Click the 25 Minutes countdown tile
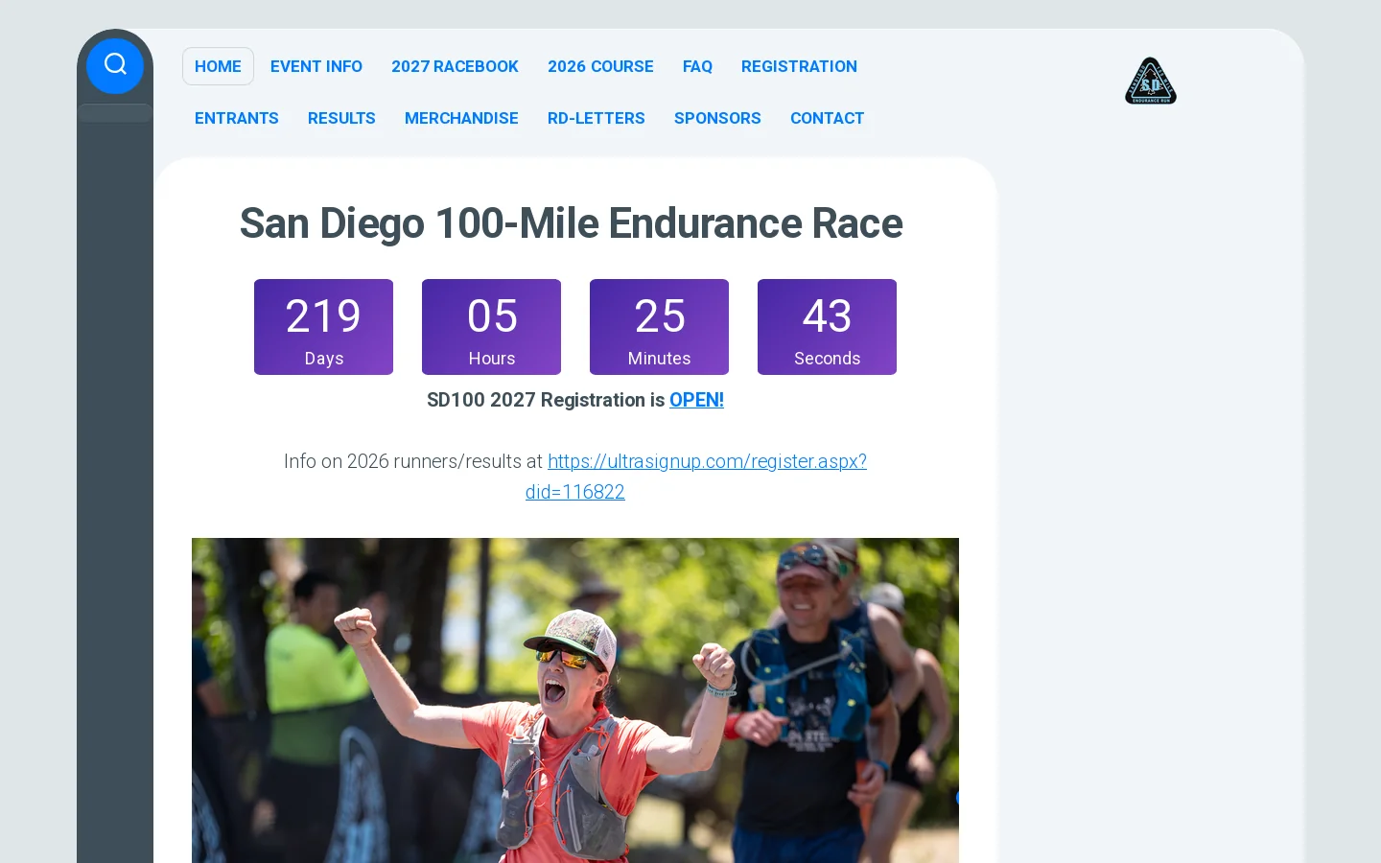 coord(659,327)
